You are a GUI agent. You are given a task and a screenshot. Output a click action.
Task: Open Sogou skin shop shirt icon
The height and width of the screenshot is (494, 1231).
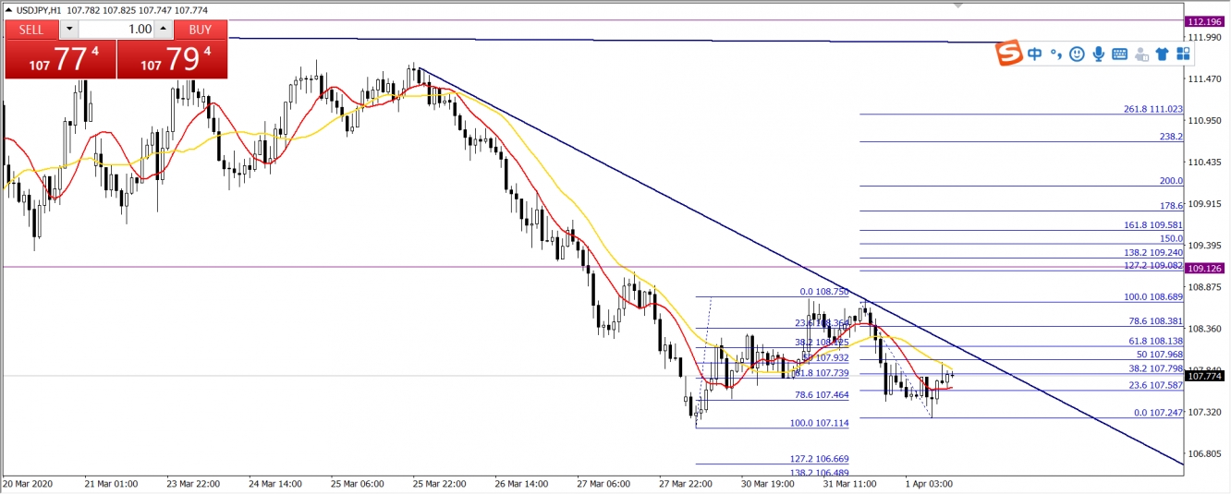[1162, 54]
